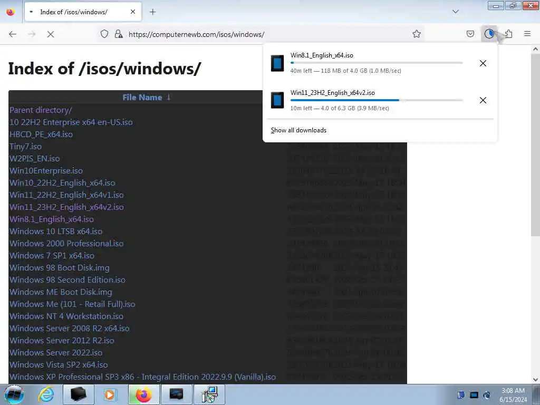
Task: Download Win11_22H2_English_x64v1.iso
Action: pos(66,195)
